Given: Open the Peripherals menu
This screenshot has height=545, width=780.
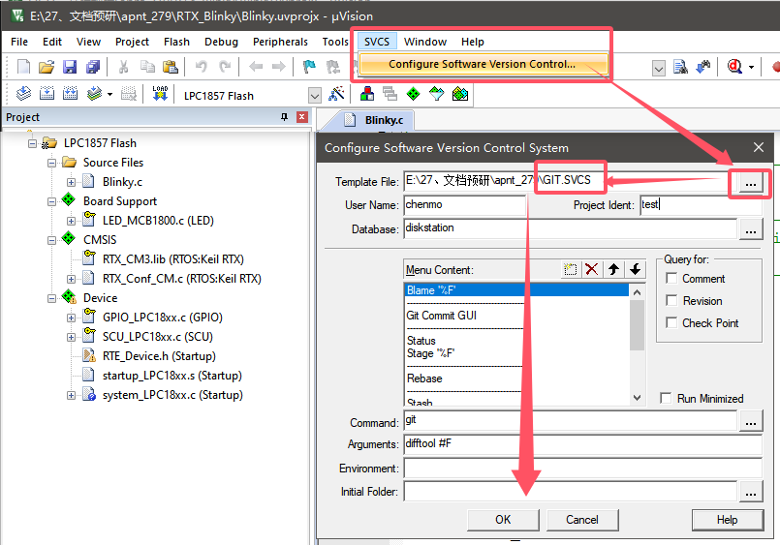Looking at the screenshot, I should click(280, 42).
